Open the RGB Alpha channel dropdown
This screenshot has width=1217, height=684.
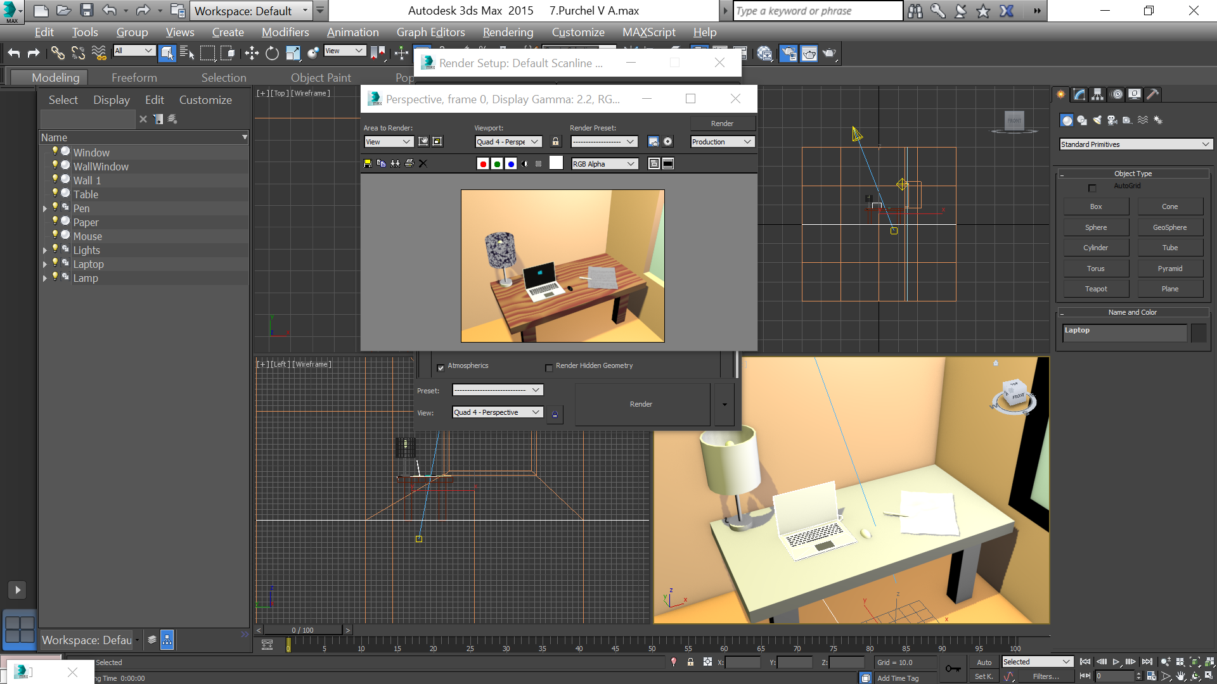click(x=605, y=164)
